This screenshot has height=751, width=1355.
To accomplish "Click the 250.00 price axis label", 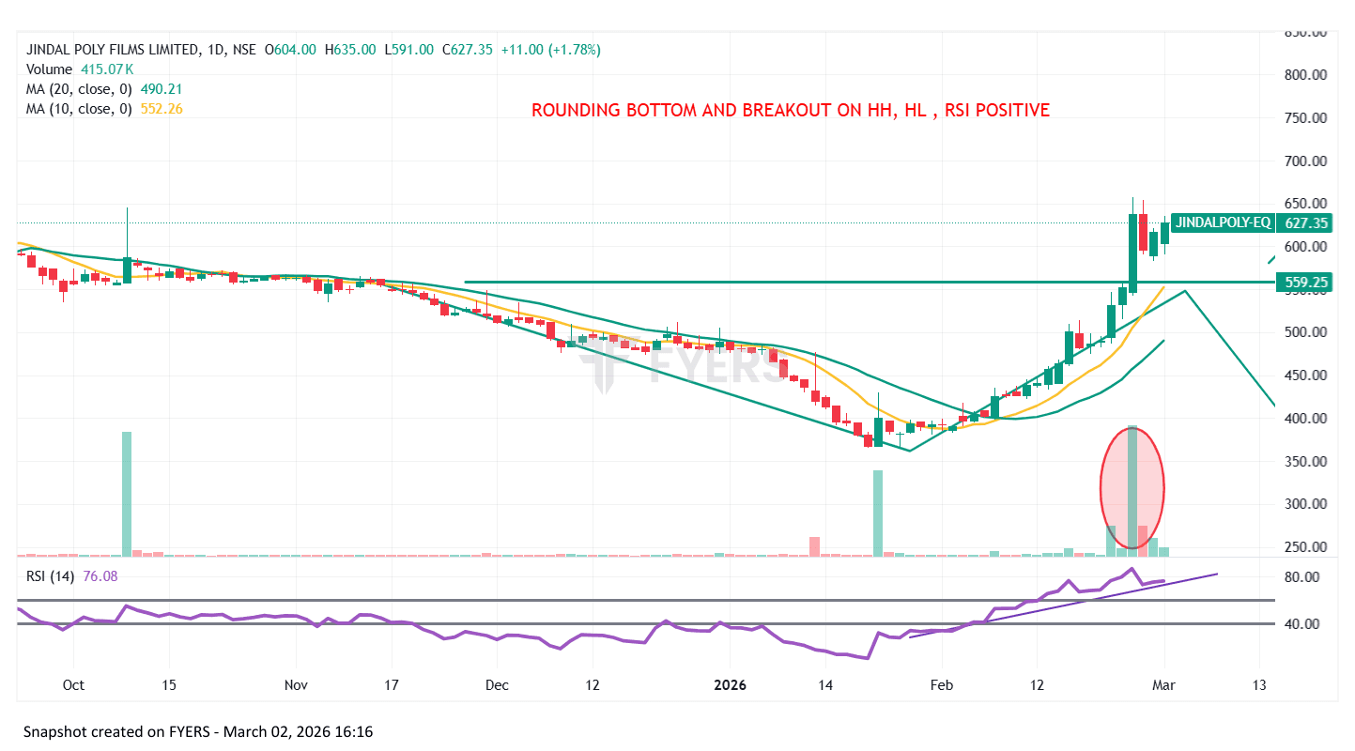I will pos(1305,547).
